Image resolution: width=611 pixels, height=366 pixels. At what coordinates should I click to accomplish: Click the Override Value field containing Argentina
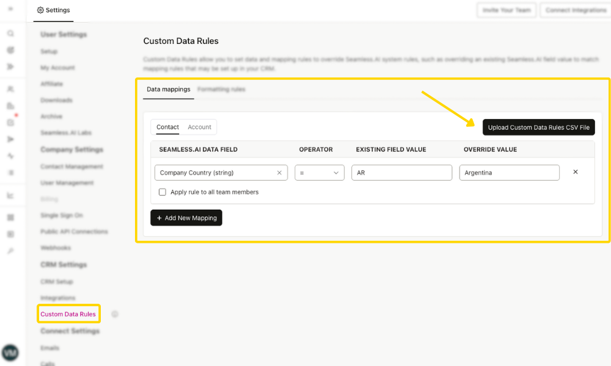[x=509, y=172]
